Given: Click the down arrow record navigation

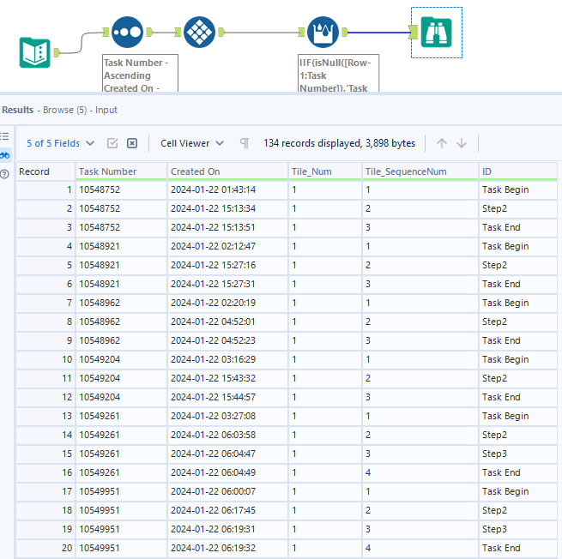Looking at the screenshot, I should coord(462,143).
